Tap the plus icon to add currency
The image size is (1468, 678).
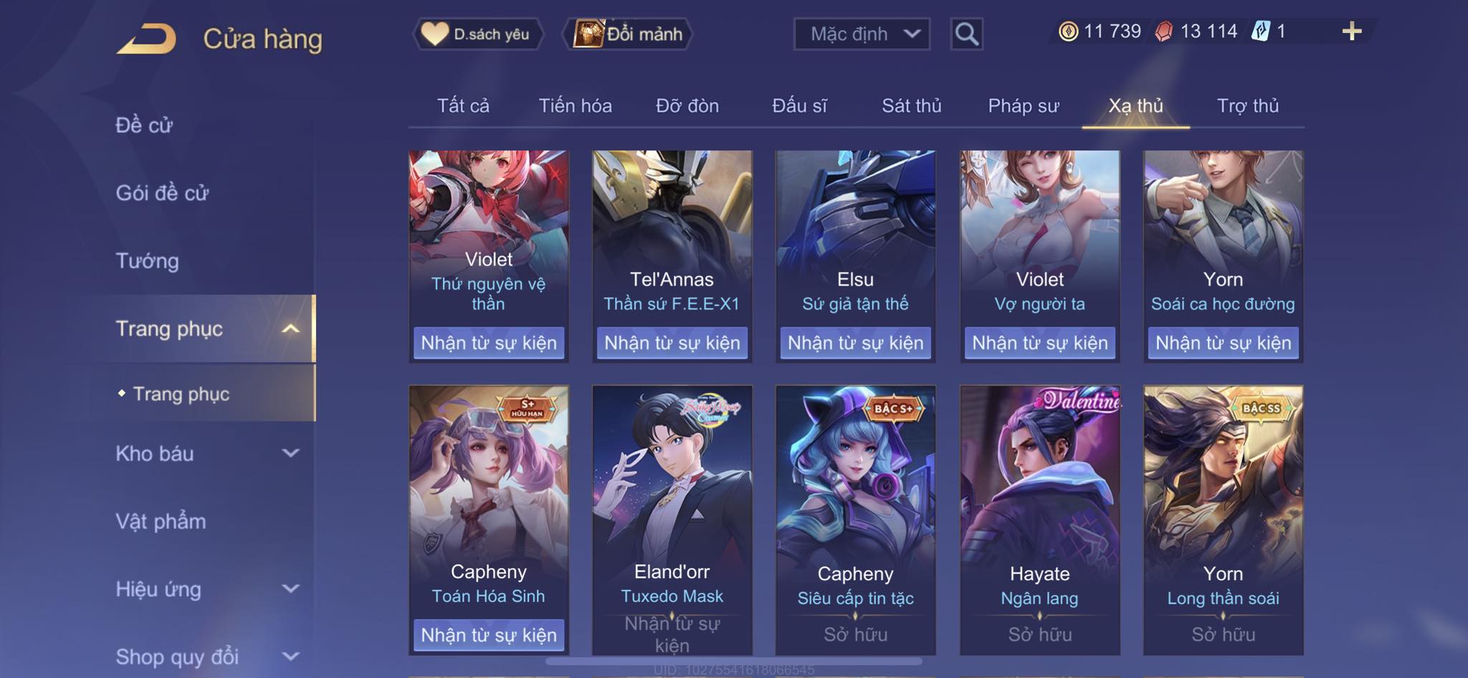[x=1351, y=31]
